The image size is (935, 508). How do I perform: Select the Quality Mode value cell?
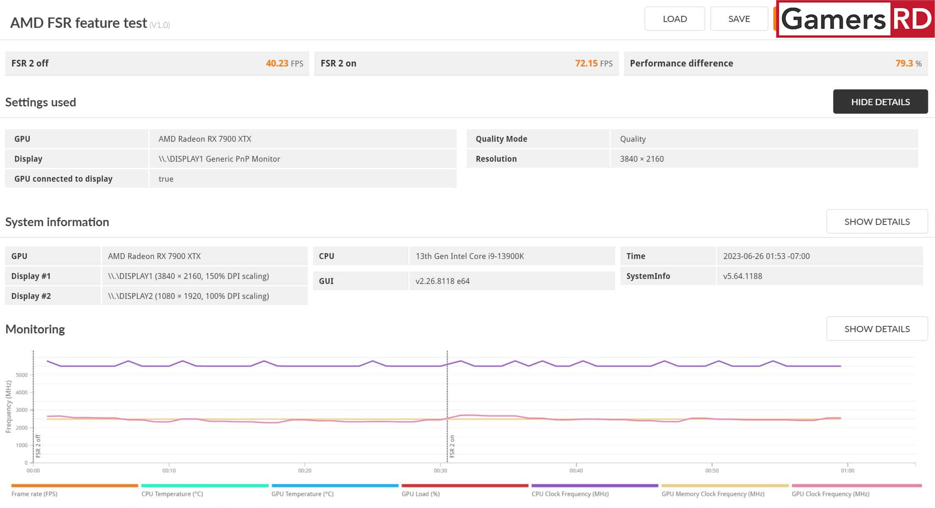click(764, 139)
